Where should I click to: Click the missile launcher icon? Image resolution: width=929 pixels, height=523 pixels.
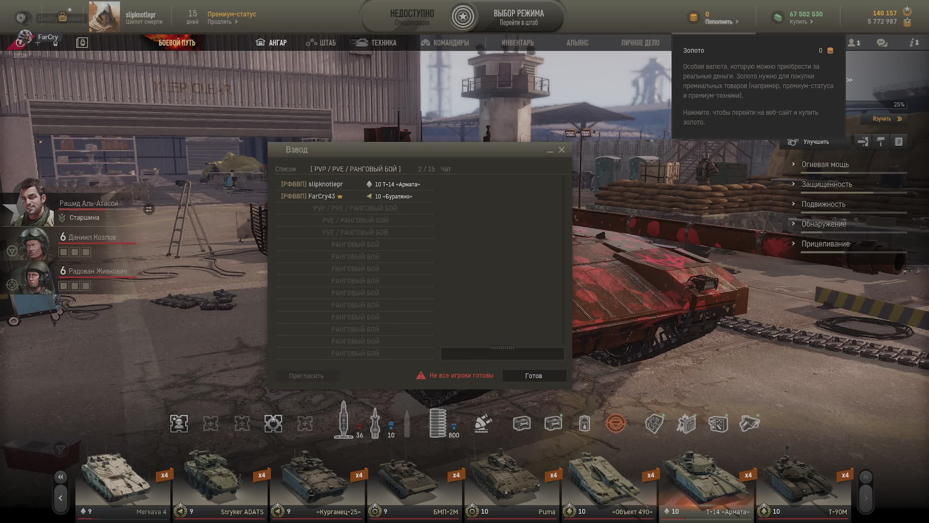tap(482, 423)
